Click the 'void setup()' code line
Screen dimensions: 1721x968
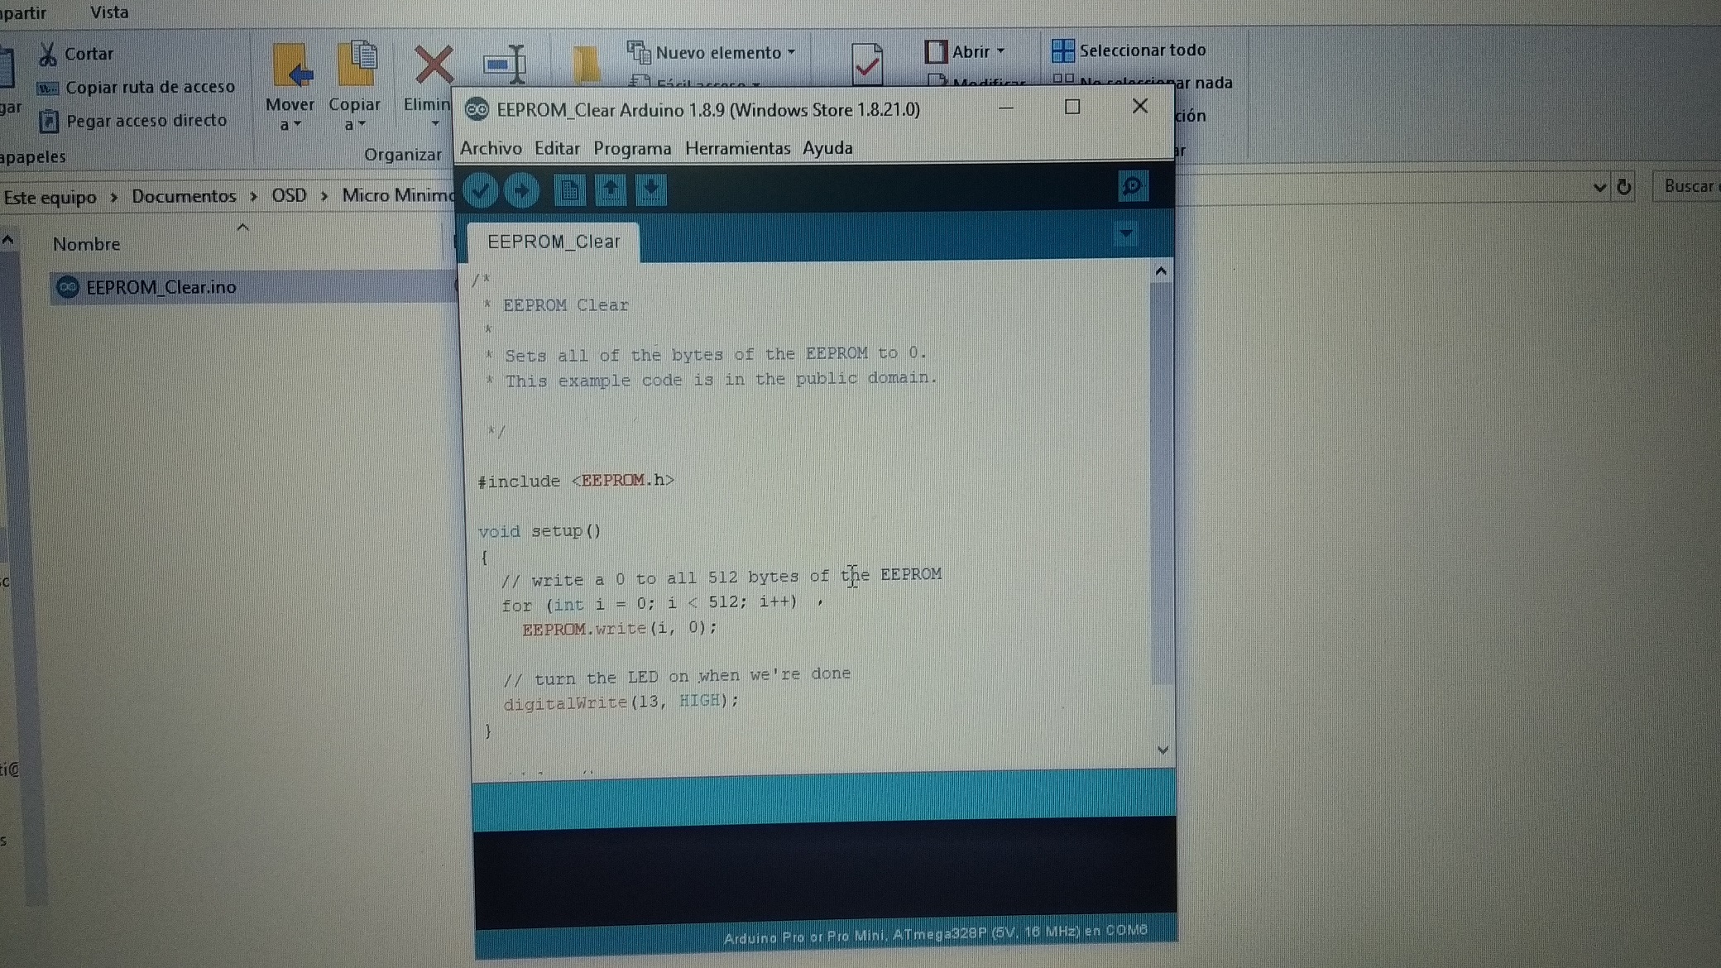pos(539,531)
